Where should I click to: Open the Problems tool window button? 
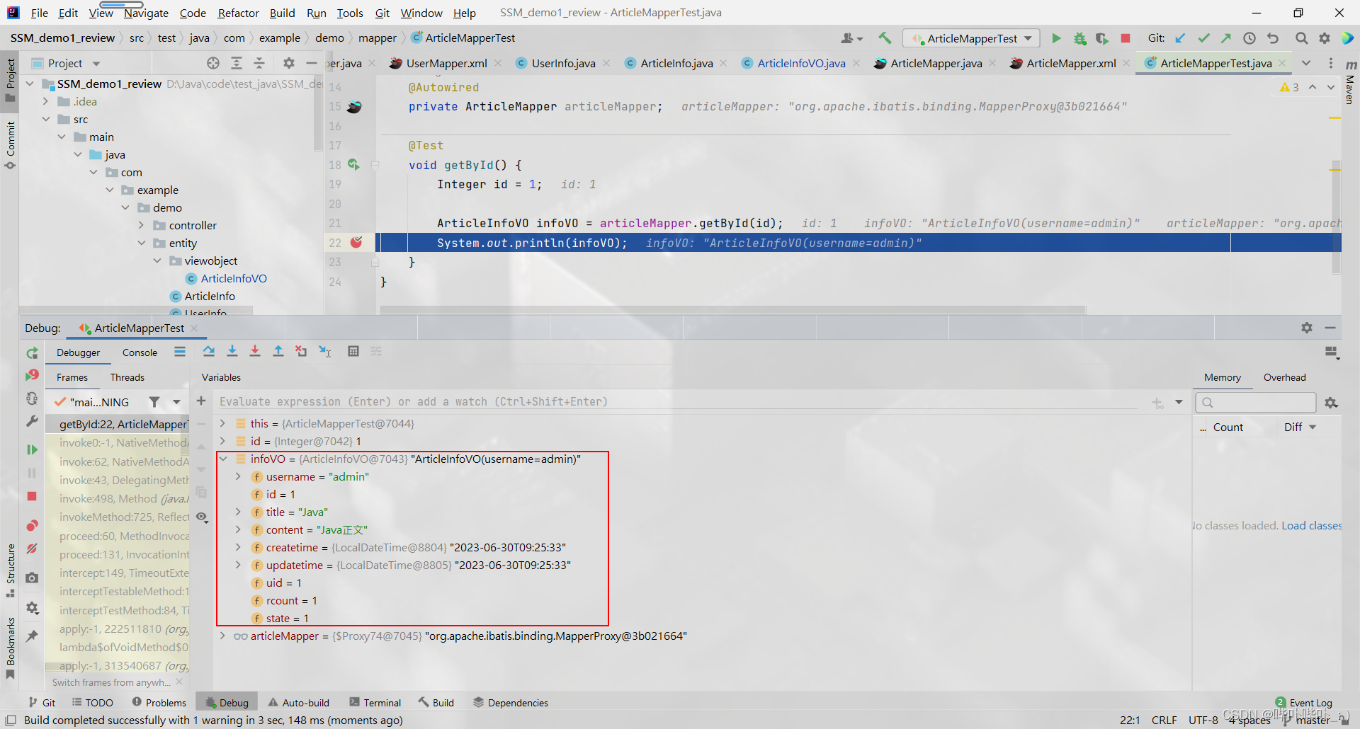tap(159, 702)
